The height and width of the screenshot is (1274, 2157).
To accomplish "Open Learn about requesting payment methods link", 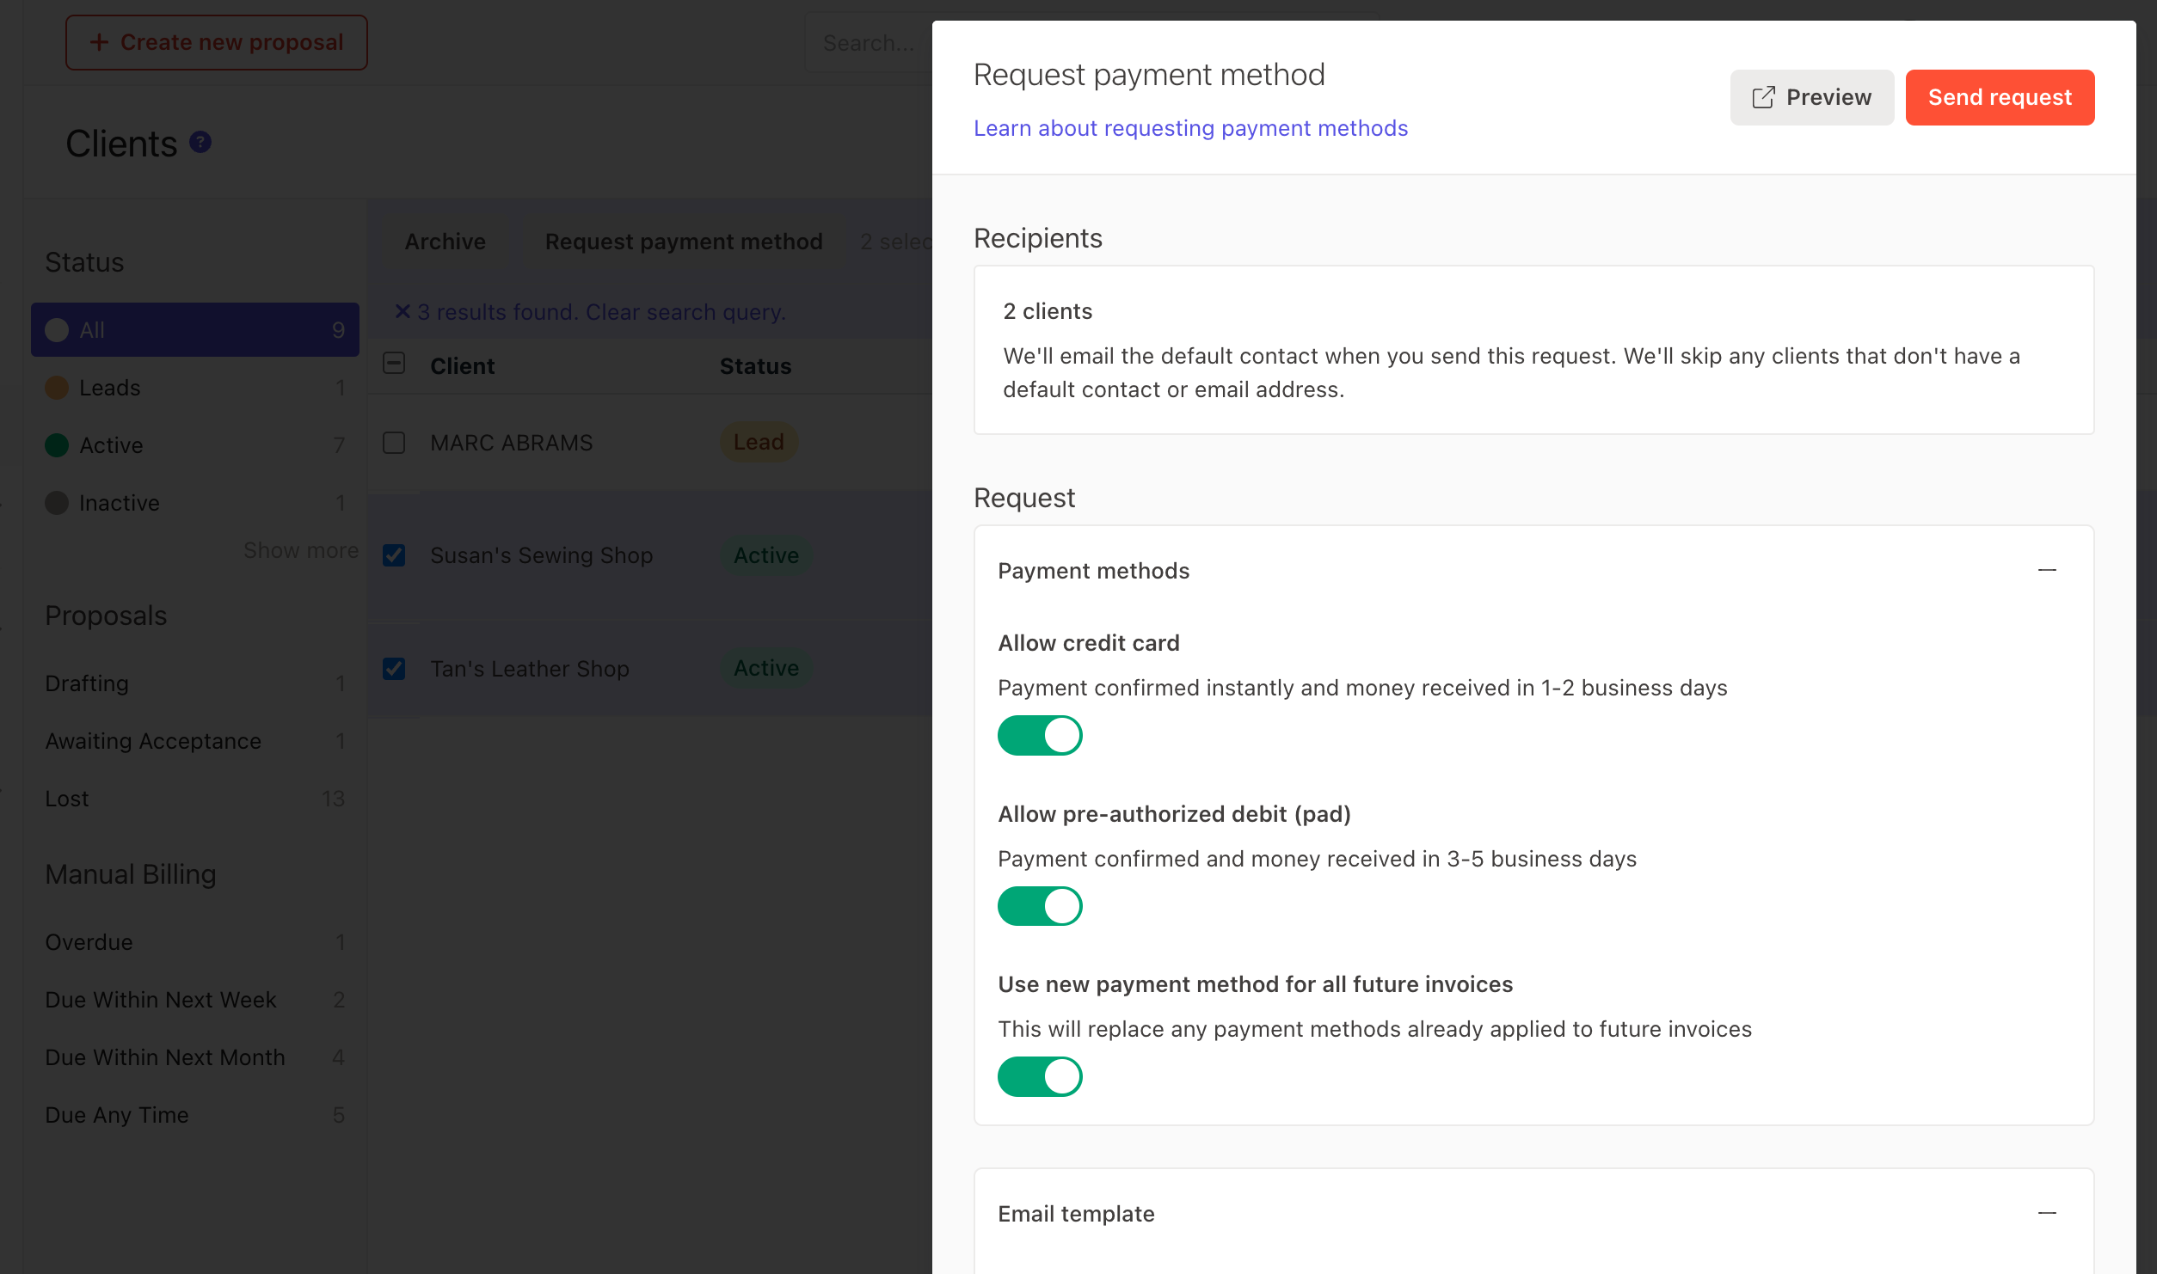I will pos(1190,128).
